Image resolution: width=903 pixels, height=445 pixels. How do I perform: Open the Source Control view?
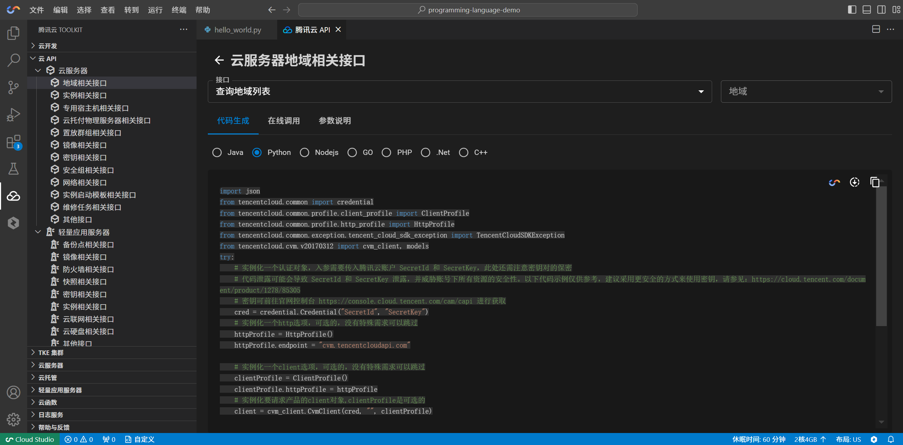[13, 87]
